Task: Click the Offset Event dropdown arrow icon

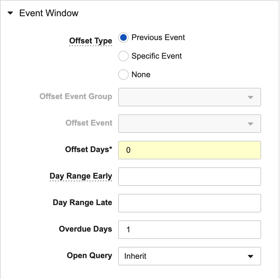Action: click(x=251, y=124)
